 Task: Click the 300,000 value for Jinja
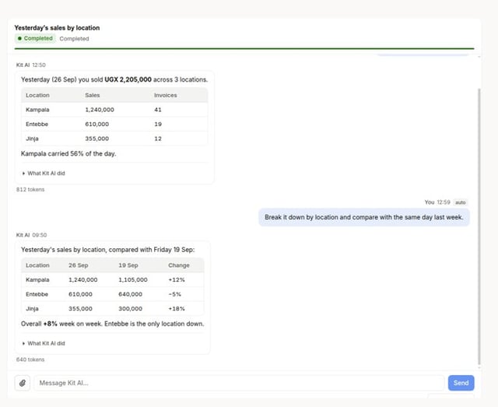click(130, 308)
